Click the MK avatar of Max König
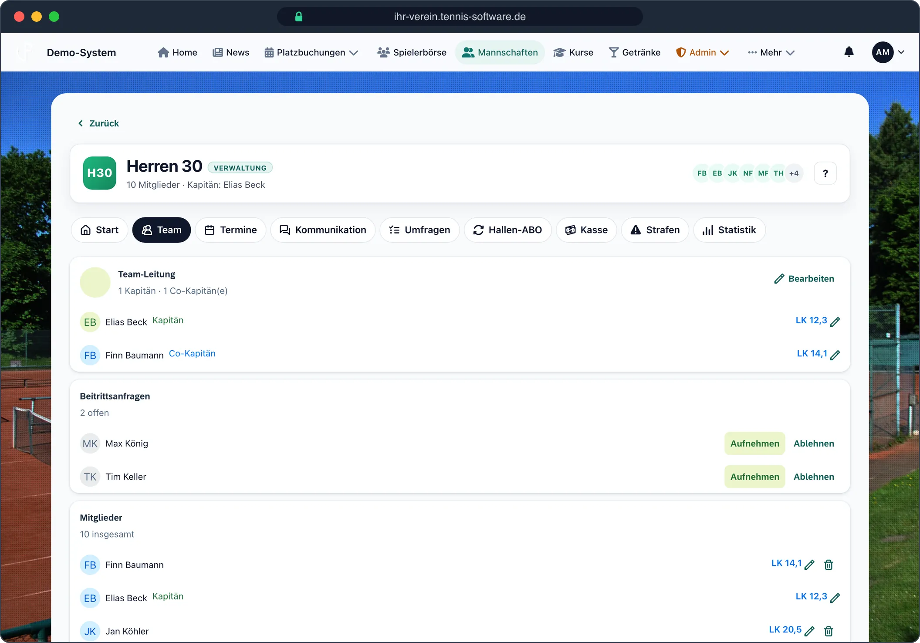 (90, 443)
